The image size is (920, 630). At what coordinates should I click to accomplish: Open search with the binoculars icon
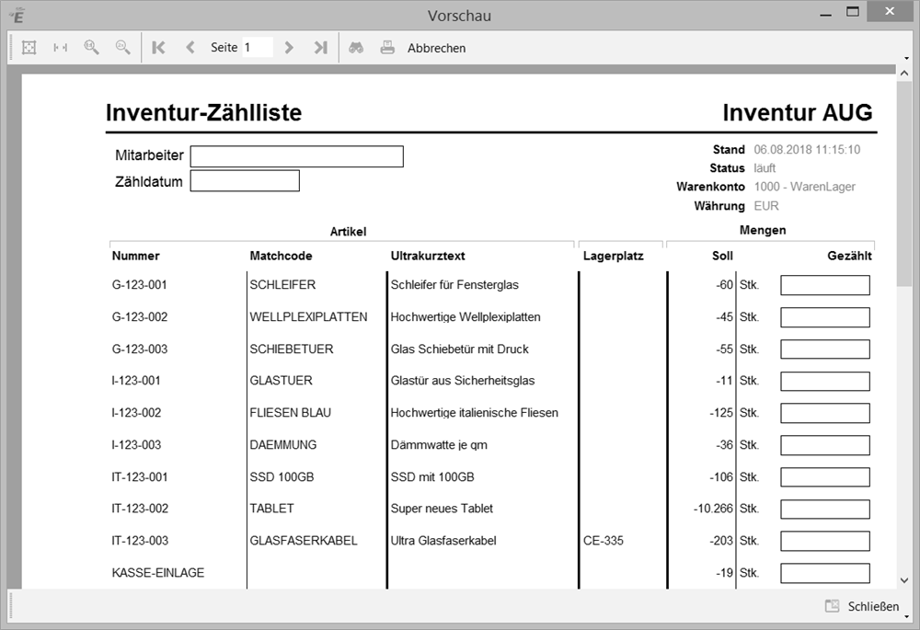[356, 48]
